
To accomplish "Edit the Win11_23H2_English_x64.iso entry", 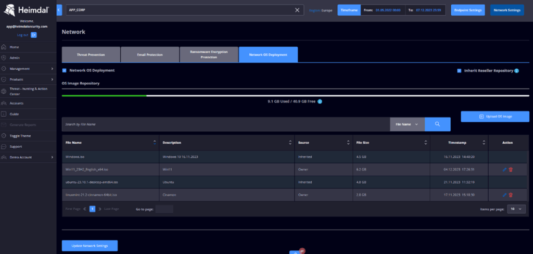I will point(504,170).
